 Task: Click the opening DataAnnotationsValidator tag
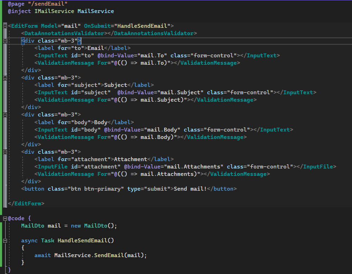click(x=64, y=33)
